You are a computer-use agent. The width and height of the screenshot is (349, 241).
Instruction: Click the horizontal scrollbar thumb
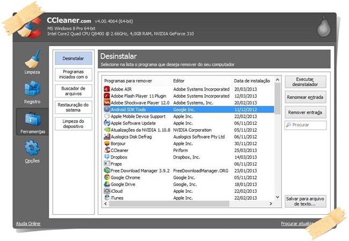pyautogui.click(x=169, y=204)
